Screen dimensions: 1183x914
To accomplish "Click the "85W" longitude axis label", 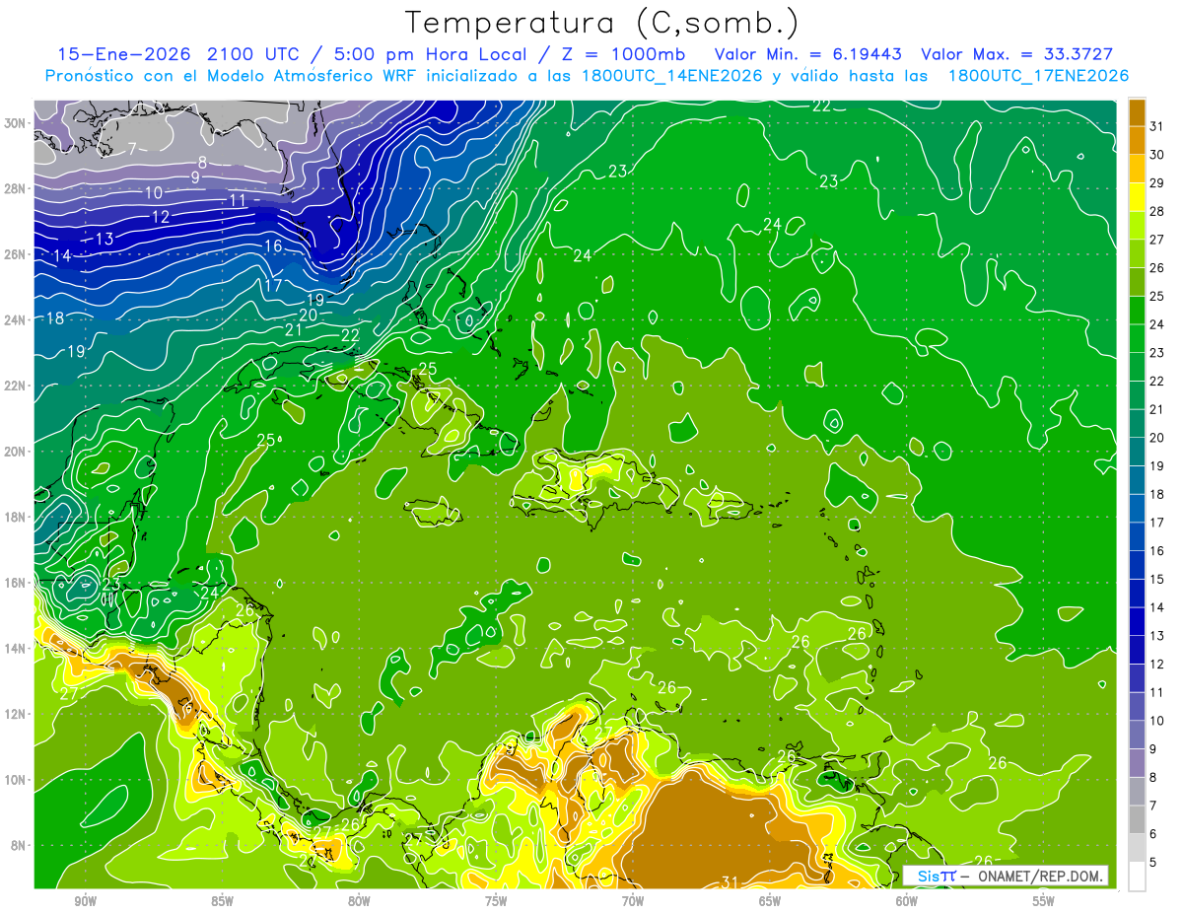I will pos(223,901).
